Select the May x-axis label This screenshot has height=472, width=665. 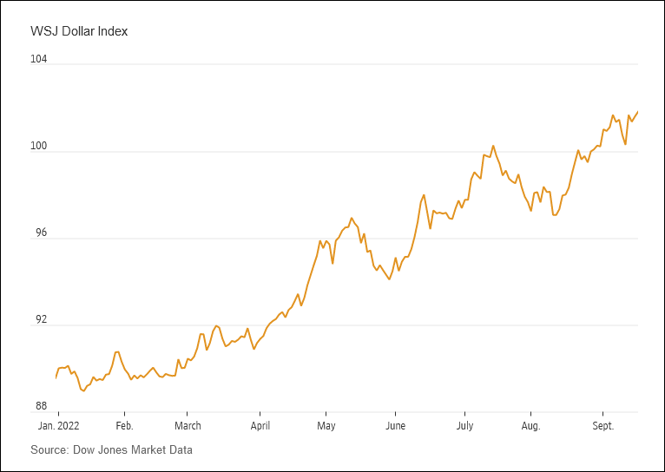326,426
